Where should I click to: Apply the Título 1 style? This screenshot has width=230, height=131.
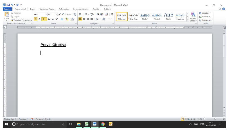coord(145,16)
